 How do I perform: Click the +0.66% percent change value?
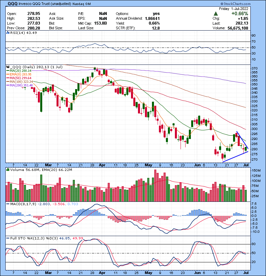[240, 14]
